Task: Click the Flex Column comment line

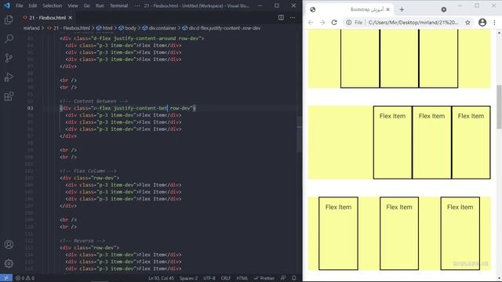Action: click(88, 171)
